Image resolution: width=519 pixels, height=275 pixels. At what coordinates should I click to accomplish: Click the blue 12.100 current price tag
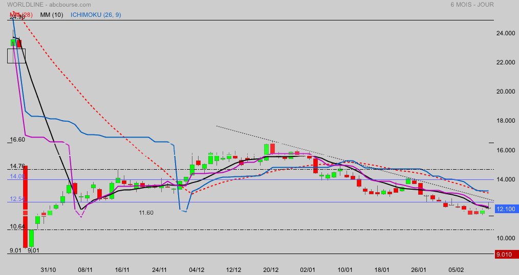507,209
